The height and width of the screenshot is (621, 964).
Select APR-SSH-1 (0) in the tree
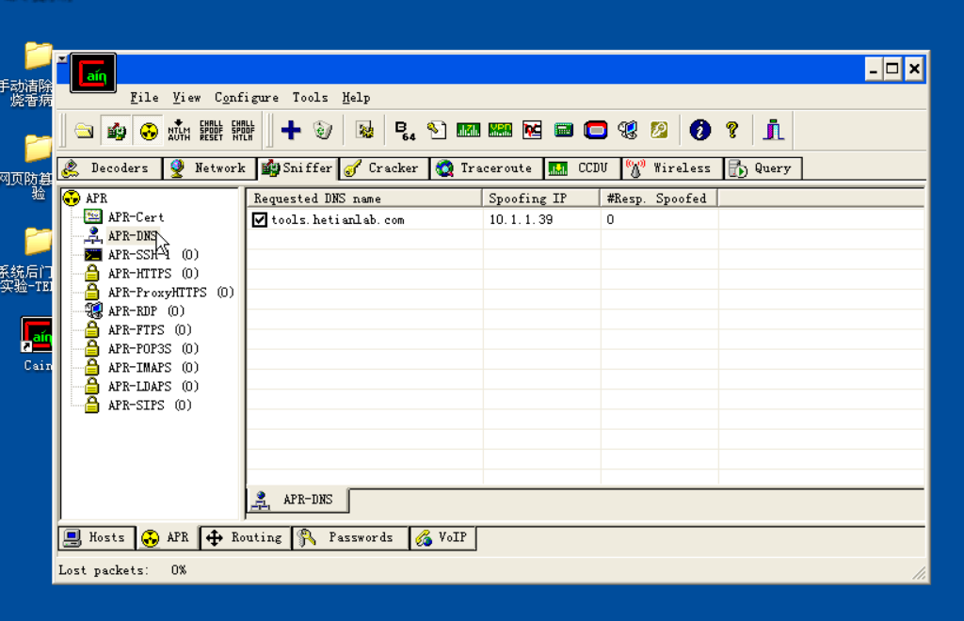[x=153, y=254]
